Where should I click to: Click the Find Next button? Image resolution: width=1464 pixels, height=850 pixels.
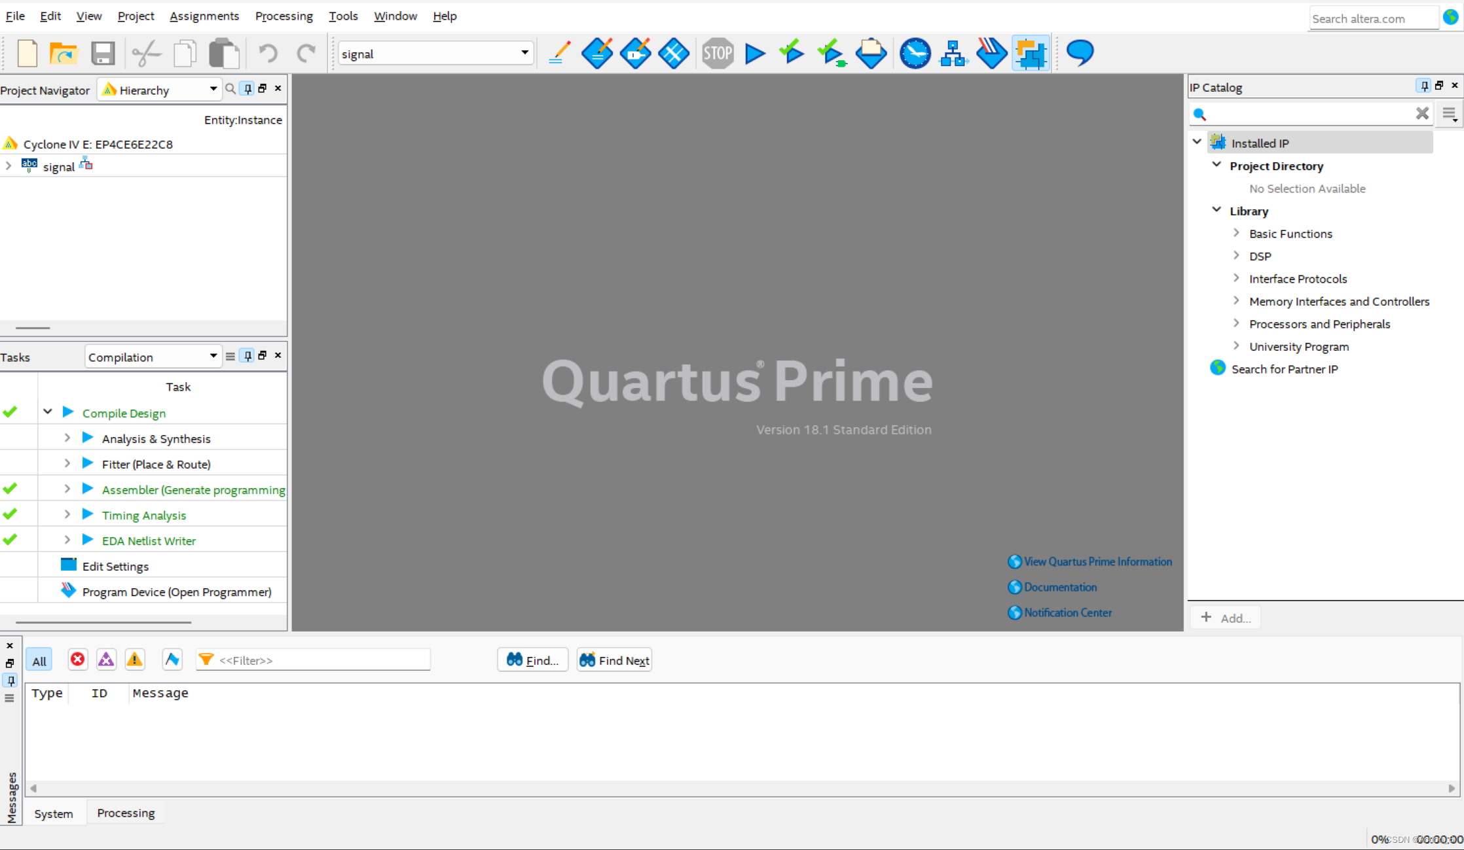pyautogui.click(x=613, y=660)
